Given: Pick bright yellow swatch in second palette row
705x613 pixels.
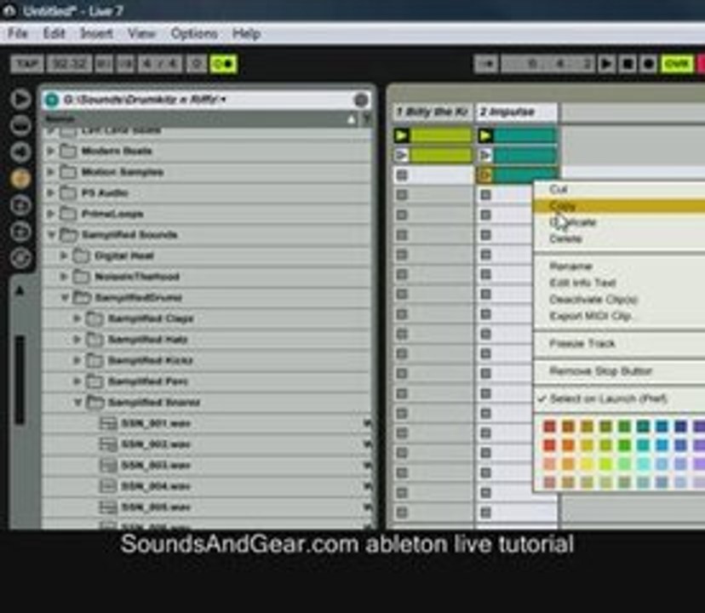Looking at the screenshot, I should click(587, 444).
